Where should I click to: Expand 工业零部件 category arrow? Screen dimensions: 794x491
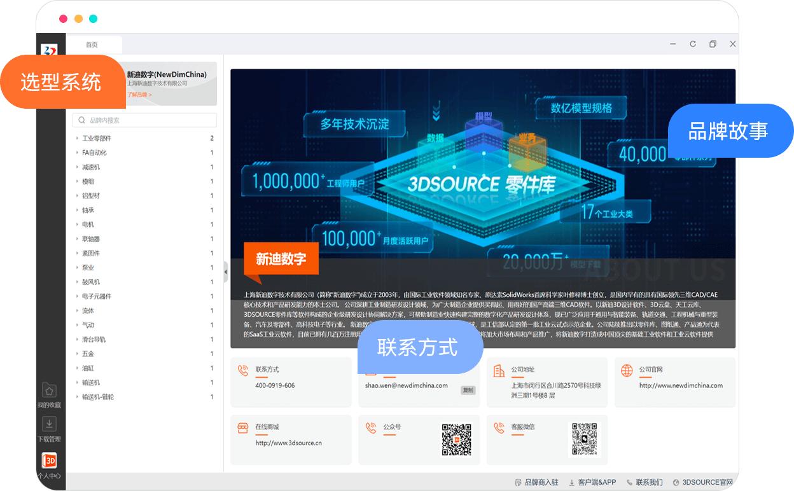[x=77, y=138]
